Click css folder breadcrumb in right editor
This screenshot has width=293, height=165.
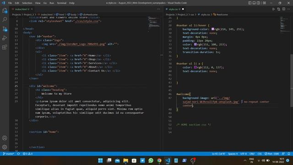[192, 14]
